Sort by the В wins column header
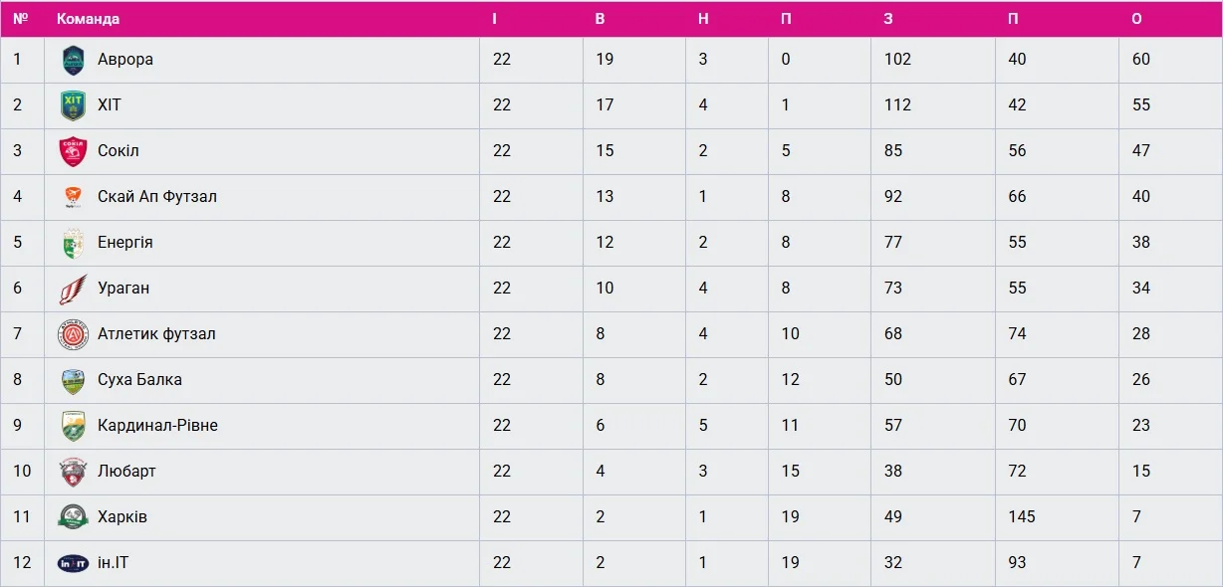Image resolution: width=1223 pixels, height=587 pixels. (x=601, y=19)
